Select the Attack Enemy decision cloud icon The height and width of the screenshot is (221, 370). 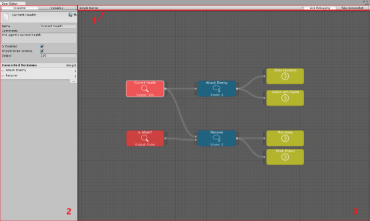[x=216, y=88]
